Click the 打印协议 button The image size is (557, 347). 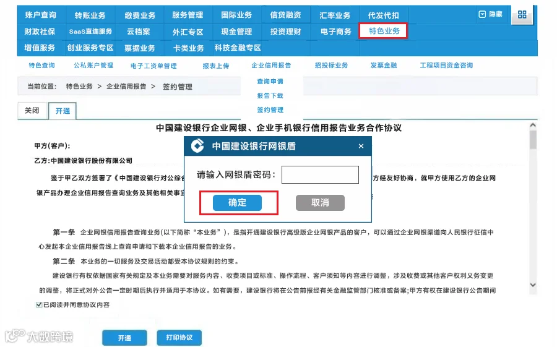179,337
